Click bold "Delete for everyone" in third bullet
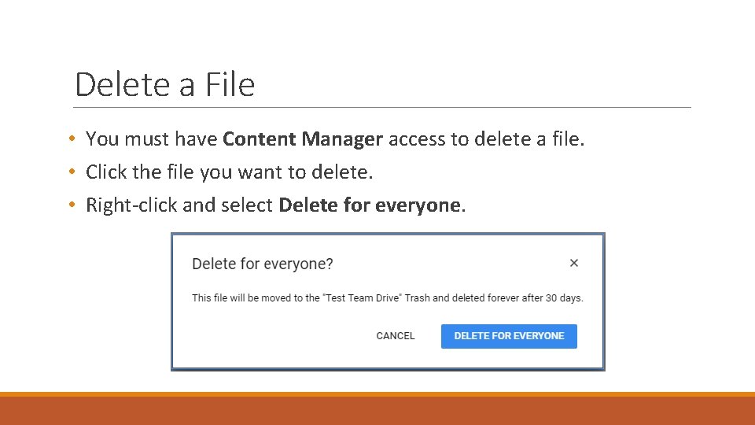755x425 pixels. pyautogui.click(x=370, y=205)
